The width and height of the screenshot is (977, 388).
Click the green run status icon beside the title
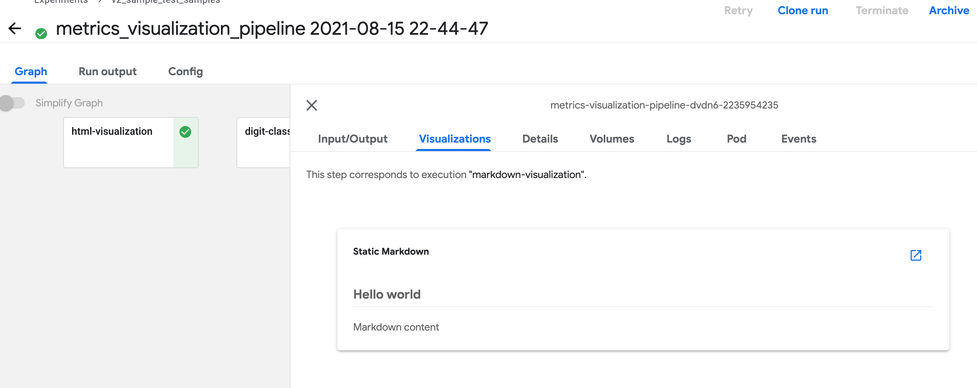click(x=41, y=34)
